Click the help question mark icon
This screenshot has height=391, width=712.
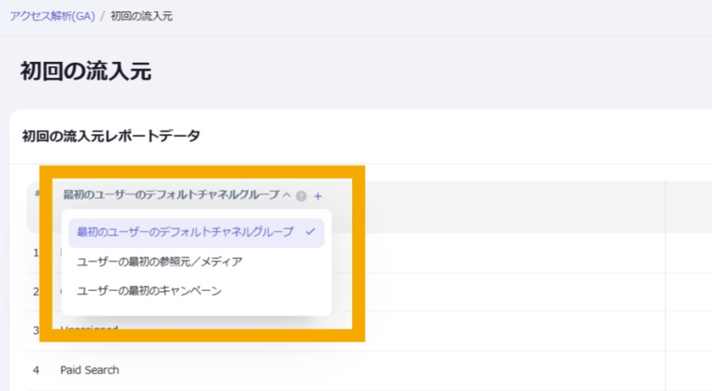click(x=302, y=195)
